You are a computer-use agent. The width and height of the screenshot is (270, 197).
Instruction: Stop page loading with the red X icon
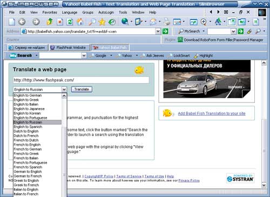[60, 22]
